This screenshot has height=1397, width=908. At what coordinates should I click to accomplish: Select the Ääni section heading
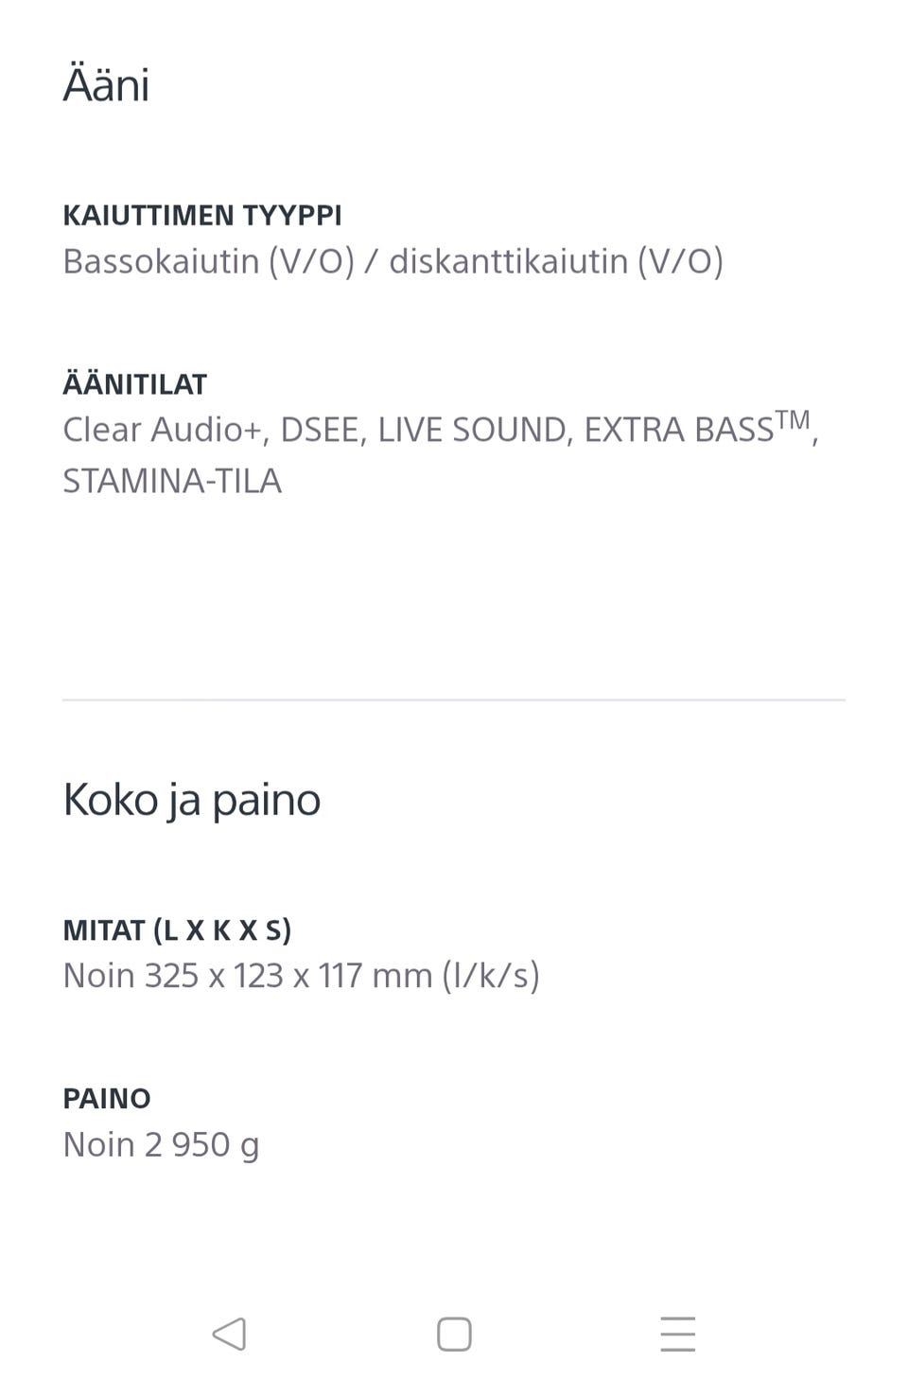click(x=106, y=83)
